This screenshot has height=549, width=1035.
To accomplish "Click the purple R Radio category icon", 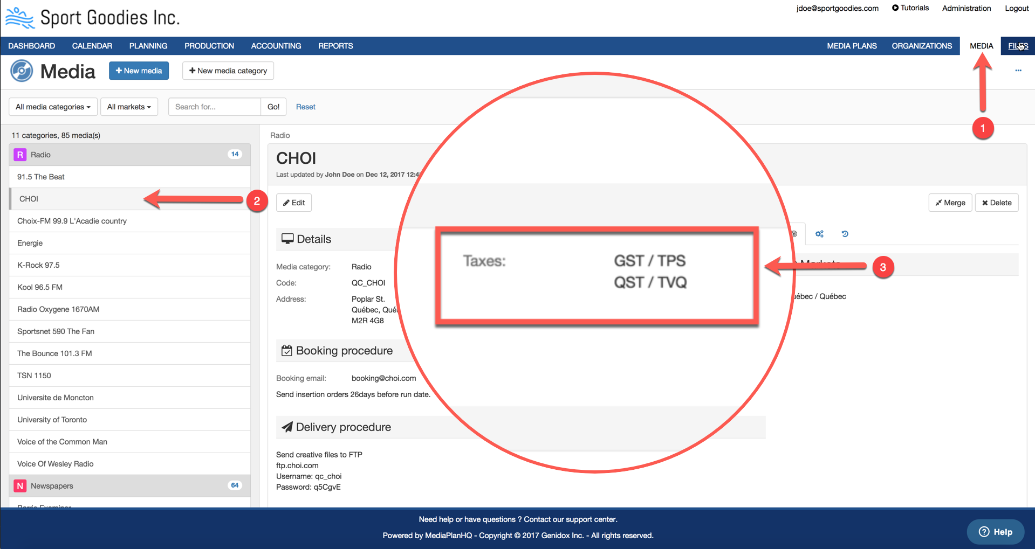I will pyautogui.click(x=20, y=155).
